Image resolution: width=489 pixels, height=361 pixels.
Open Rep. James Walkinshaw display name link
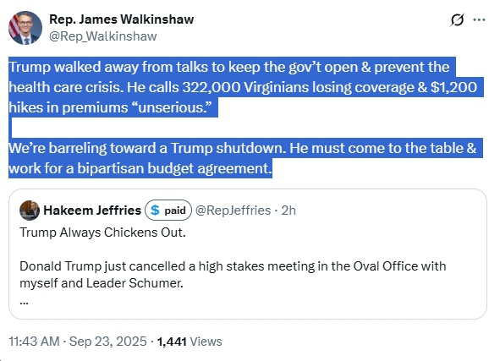point(121,19)
